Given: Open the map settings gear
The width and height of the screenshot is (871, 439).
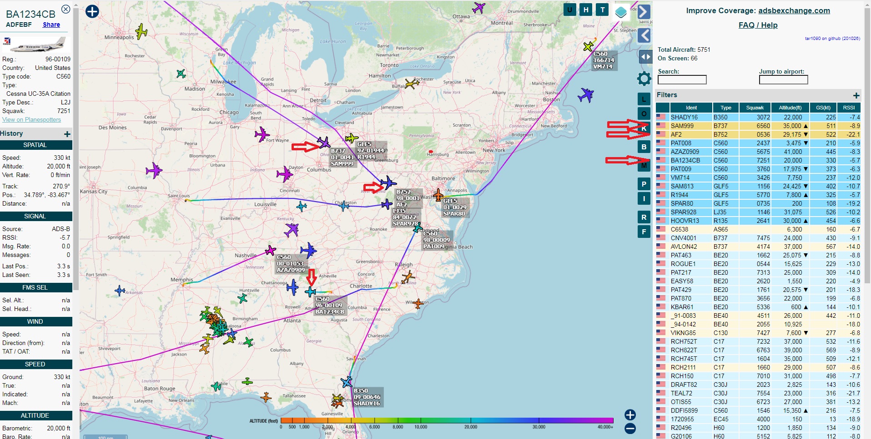Looking at the screenshot, I should (x=644, y=79).
